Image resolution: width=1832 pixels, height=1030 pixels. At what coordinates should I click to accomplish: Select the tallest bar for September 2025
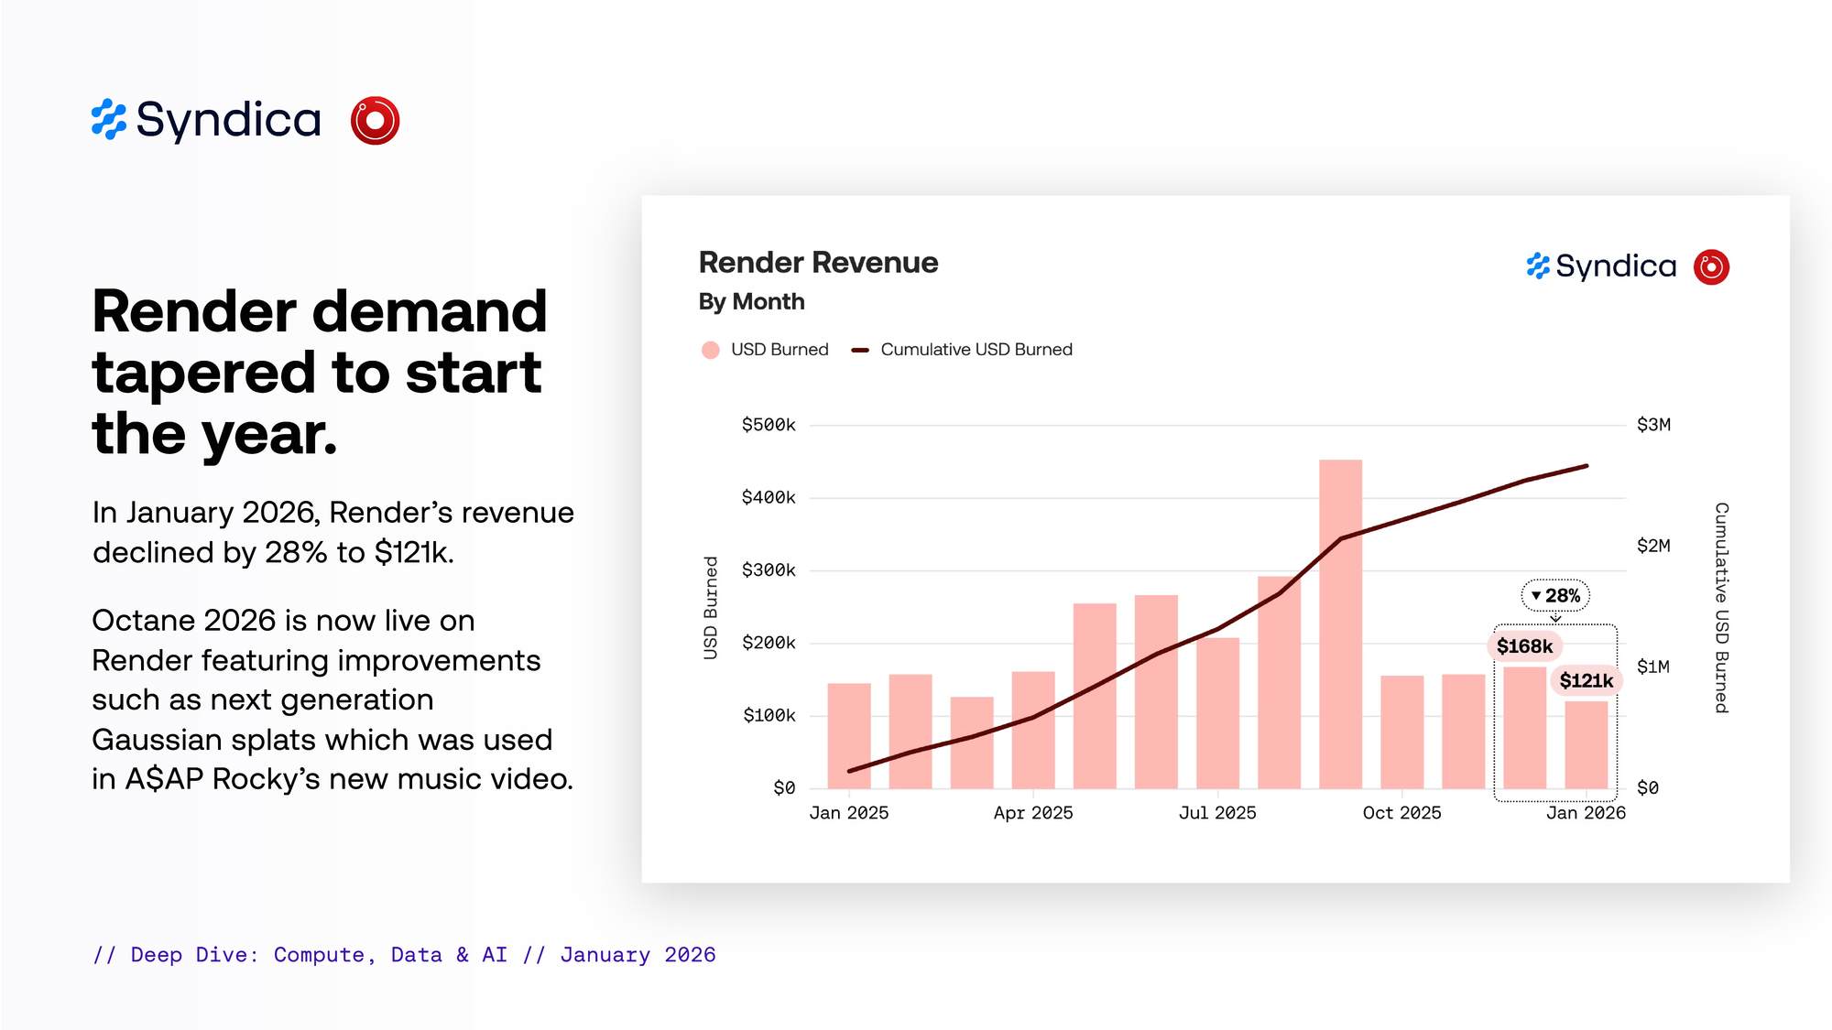click(1340, 623)
